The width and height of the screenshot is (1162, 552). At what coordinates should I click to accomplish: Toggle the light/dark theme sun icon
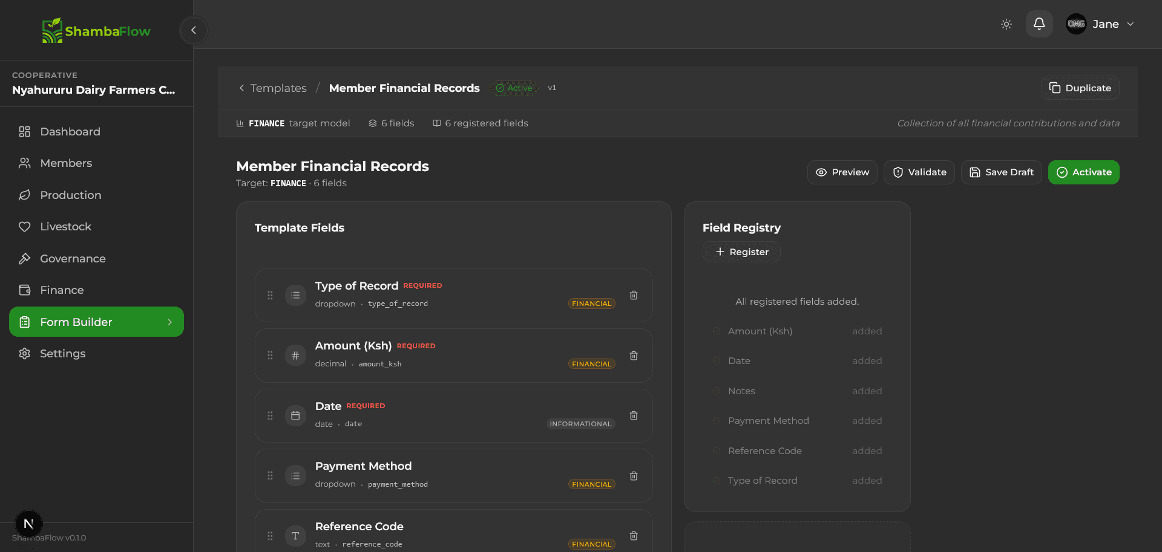pyautogui.click(x=1006, y=24)
